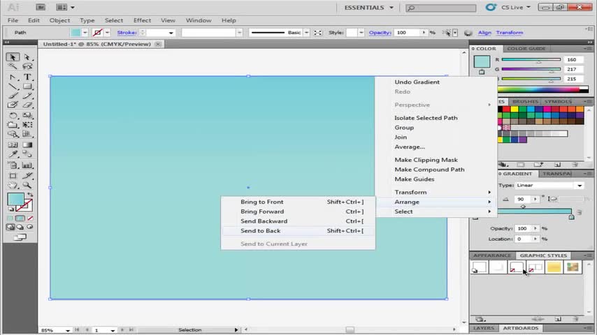The image size is (597, 335).
Task: Open the artboard number dropdown
Action: point(113,330)
